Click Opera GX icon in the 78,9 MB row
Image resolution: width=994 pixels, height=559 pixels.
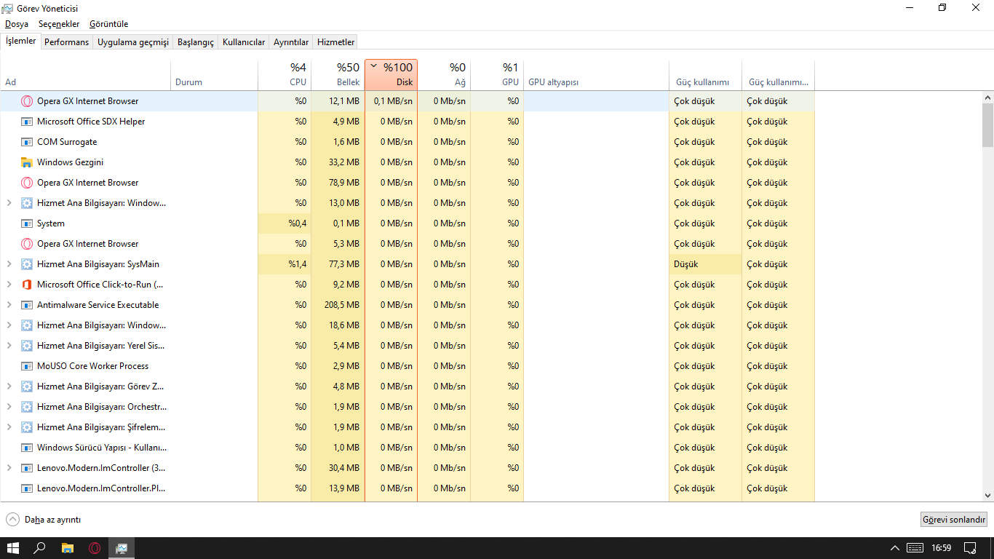coord(27,183)
